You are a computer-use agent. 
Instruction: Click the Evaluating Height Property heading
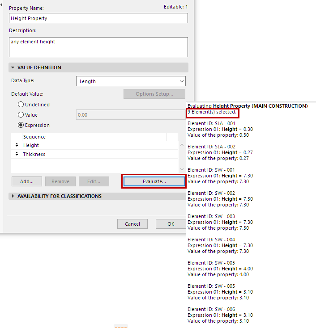pyautogui.click(x=248, y=106)
